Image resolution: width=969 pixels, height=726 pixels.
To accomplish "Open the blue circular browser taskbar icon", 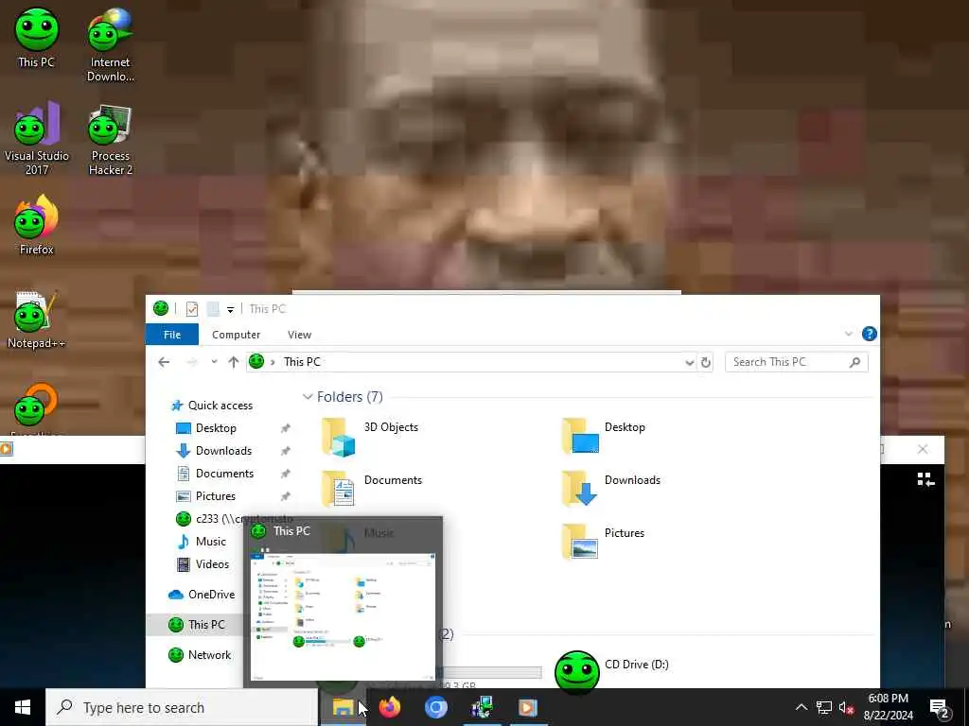I will (x=435, y=707).
